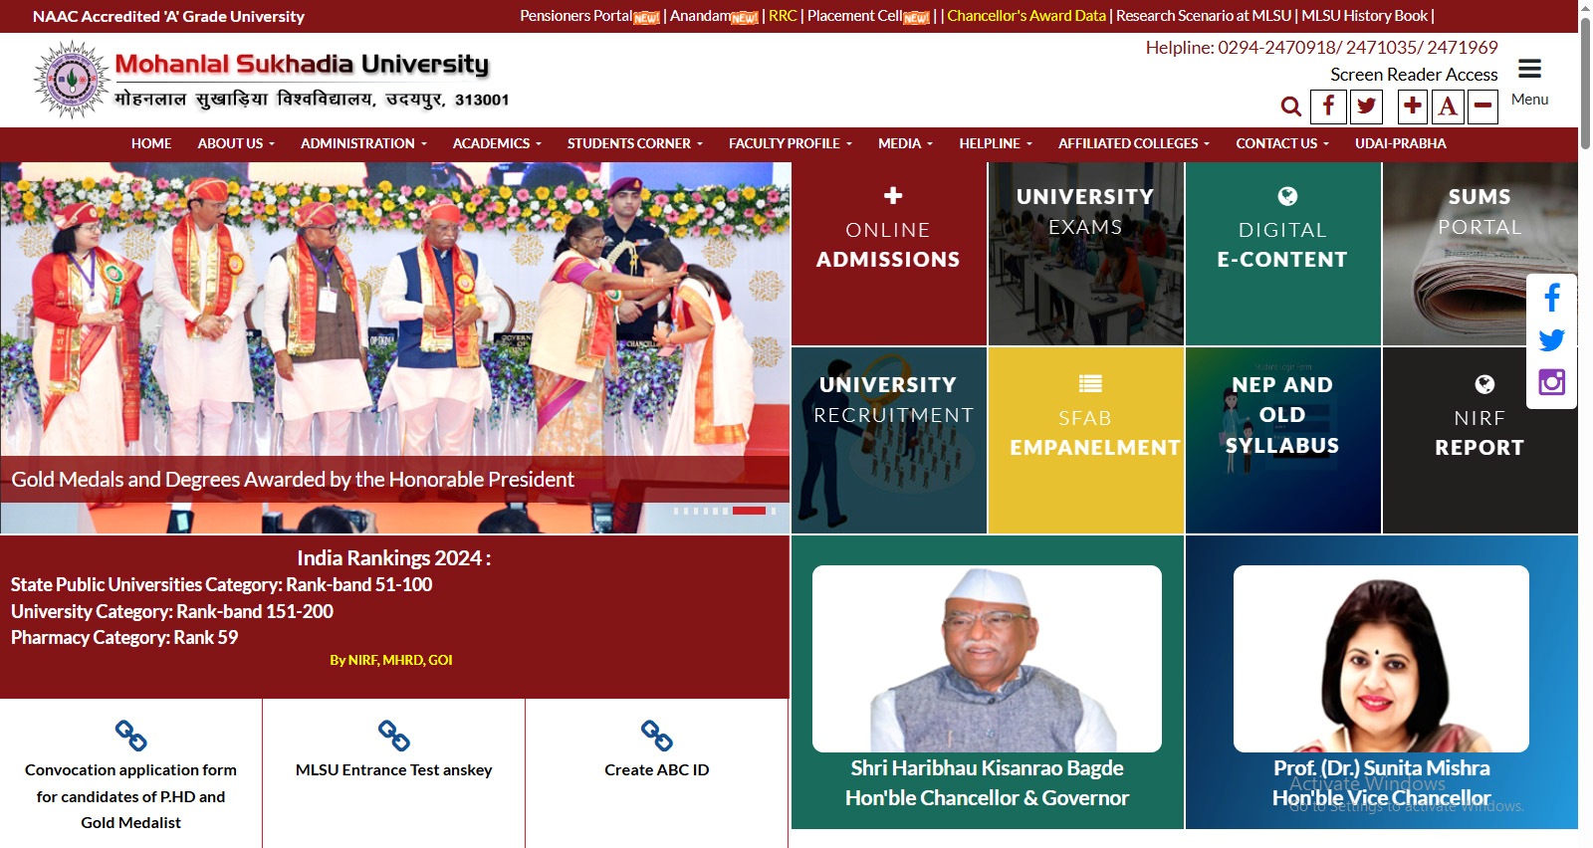
Task: Click link icon above Create ABC ID
Action: [656, 736]
